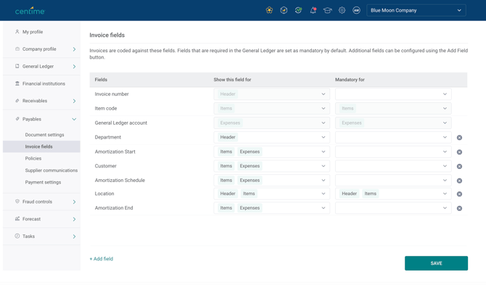
Task: Open Mandatory-for dropdown for Amortization End
Action: 393,208
